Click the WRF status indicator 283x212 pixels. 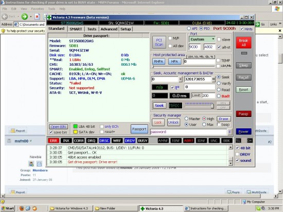[117, 141]
